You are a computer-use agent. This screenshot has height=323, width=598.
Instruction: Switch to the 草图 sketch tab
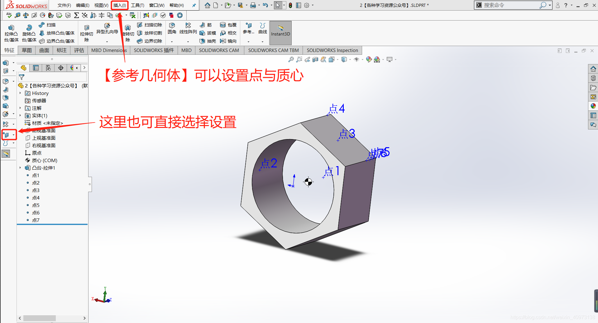click(x=26, y=50)
